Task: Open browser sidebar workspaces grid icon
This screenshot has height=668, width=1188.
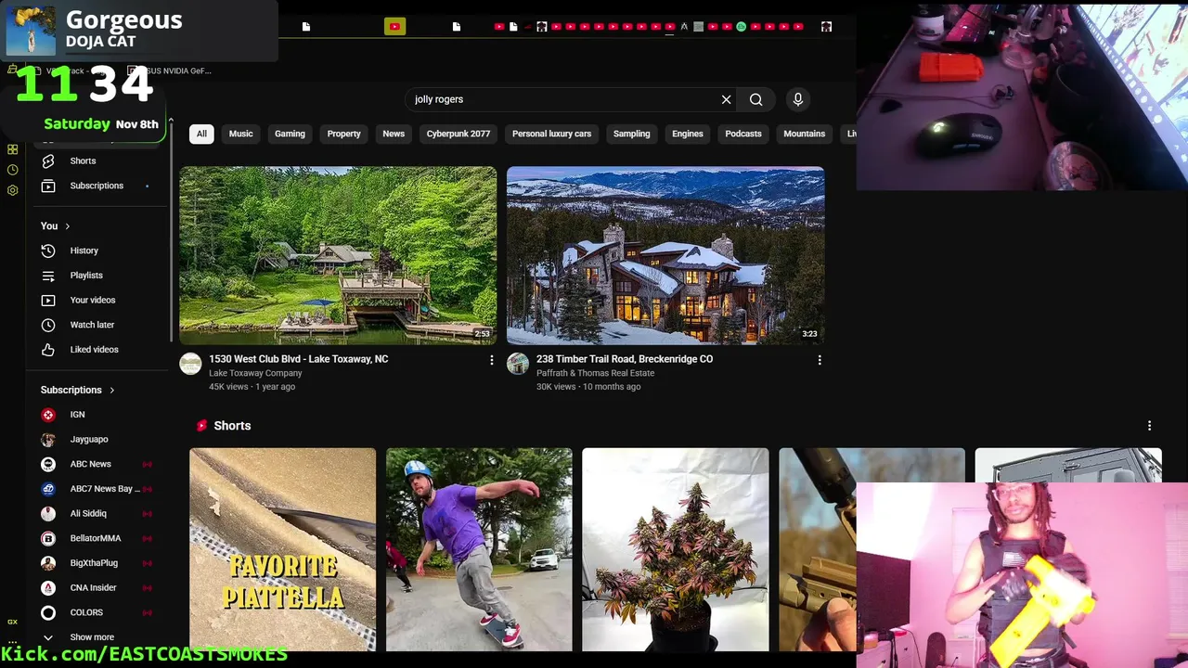Action: [12, 149]
